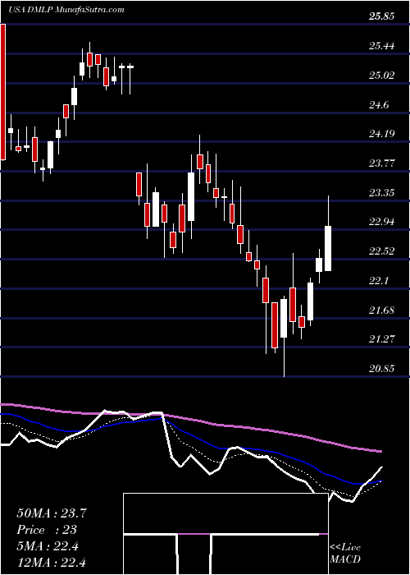Click the 24.6 price axis label

coord(379,104)
